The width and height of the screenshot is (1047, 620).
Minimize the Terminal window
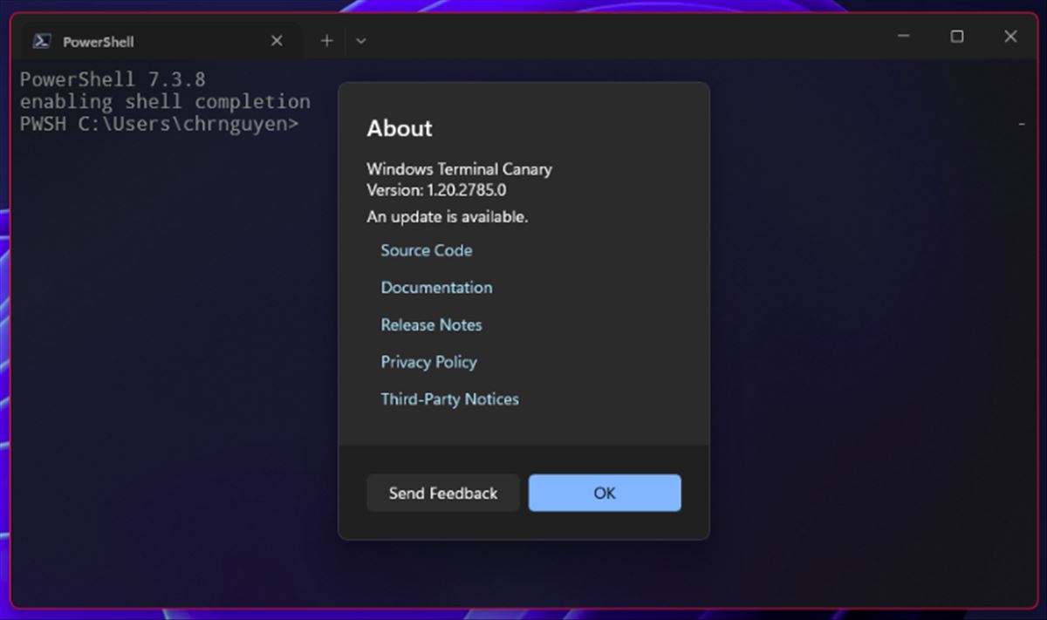[904, 37]
